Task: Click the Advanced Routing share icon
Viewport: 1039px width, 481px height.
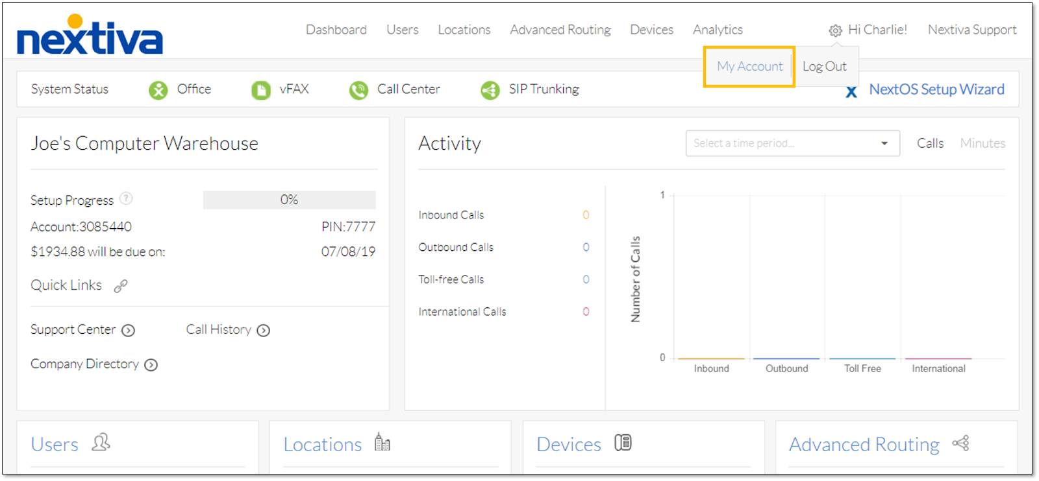Action: (960, 443)
